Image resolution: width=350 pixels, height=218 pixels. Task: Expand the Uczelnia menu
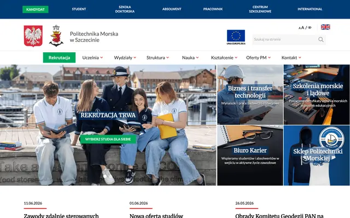92,58
